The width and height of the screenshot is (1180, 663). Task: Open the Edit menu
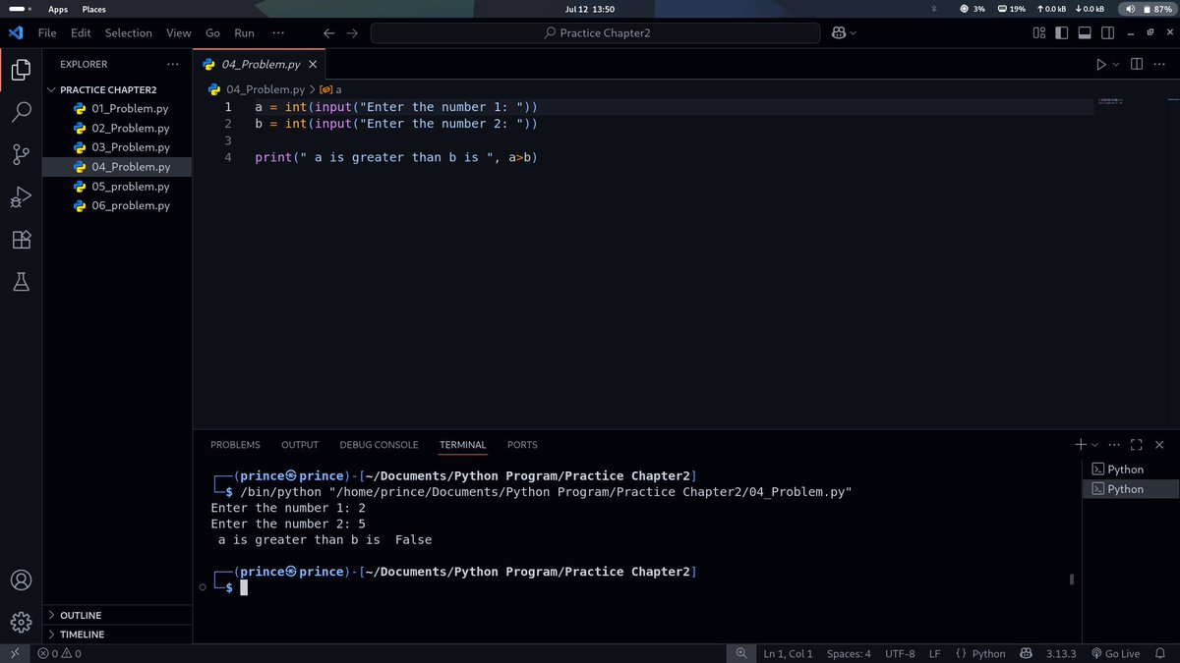(x=81, y=32)
